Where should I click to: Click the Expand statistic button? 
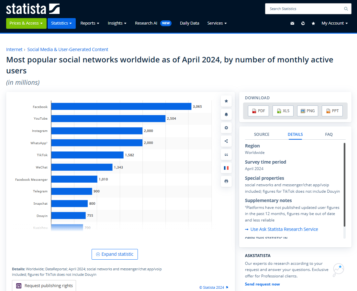pyautogui.click(x=115, y=254)
